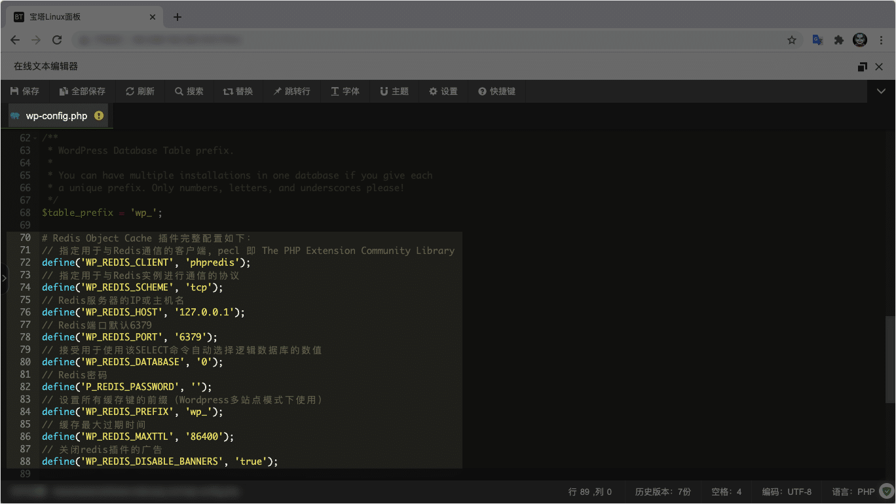Open the 字体 font settings
Viewport: 896px width, 504px height.
(345, 92)
